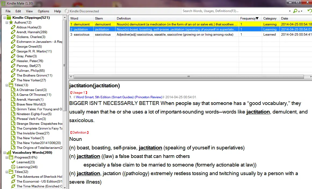Image resolution: width=312 pixels, height=189 pixels.
Task: Select the jactitation row in the word list
Action: pyautogui.click(x=190, y=29)
